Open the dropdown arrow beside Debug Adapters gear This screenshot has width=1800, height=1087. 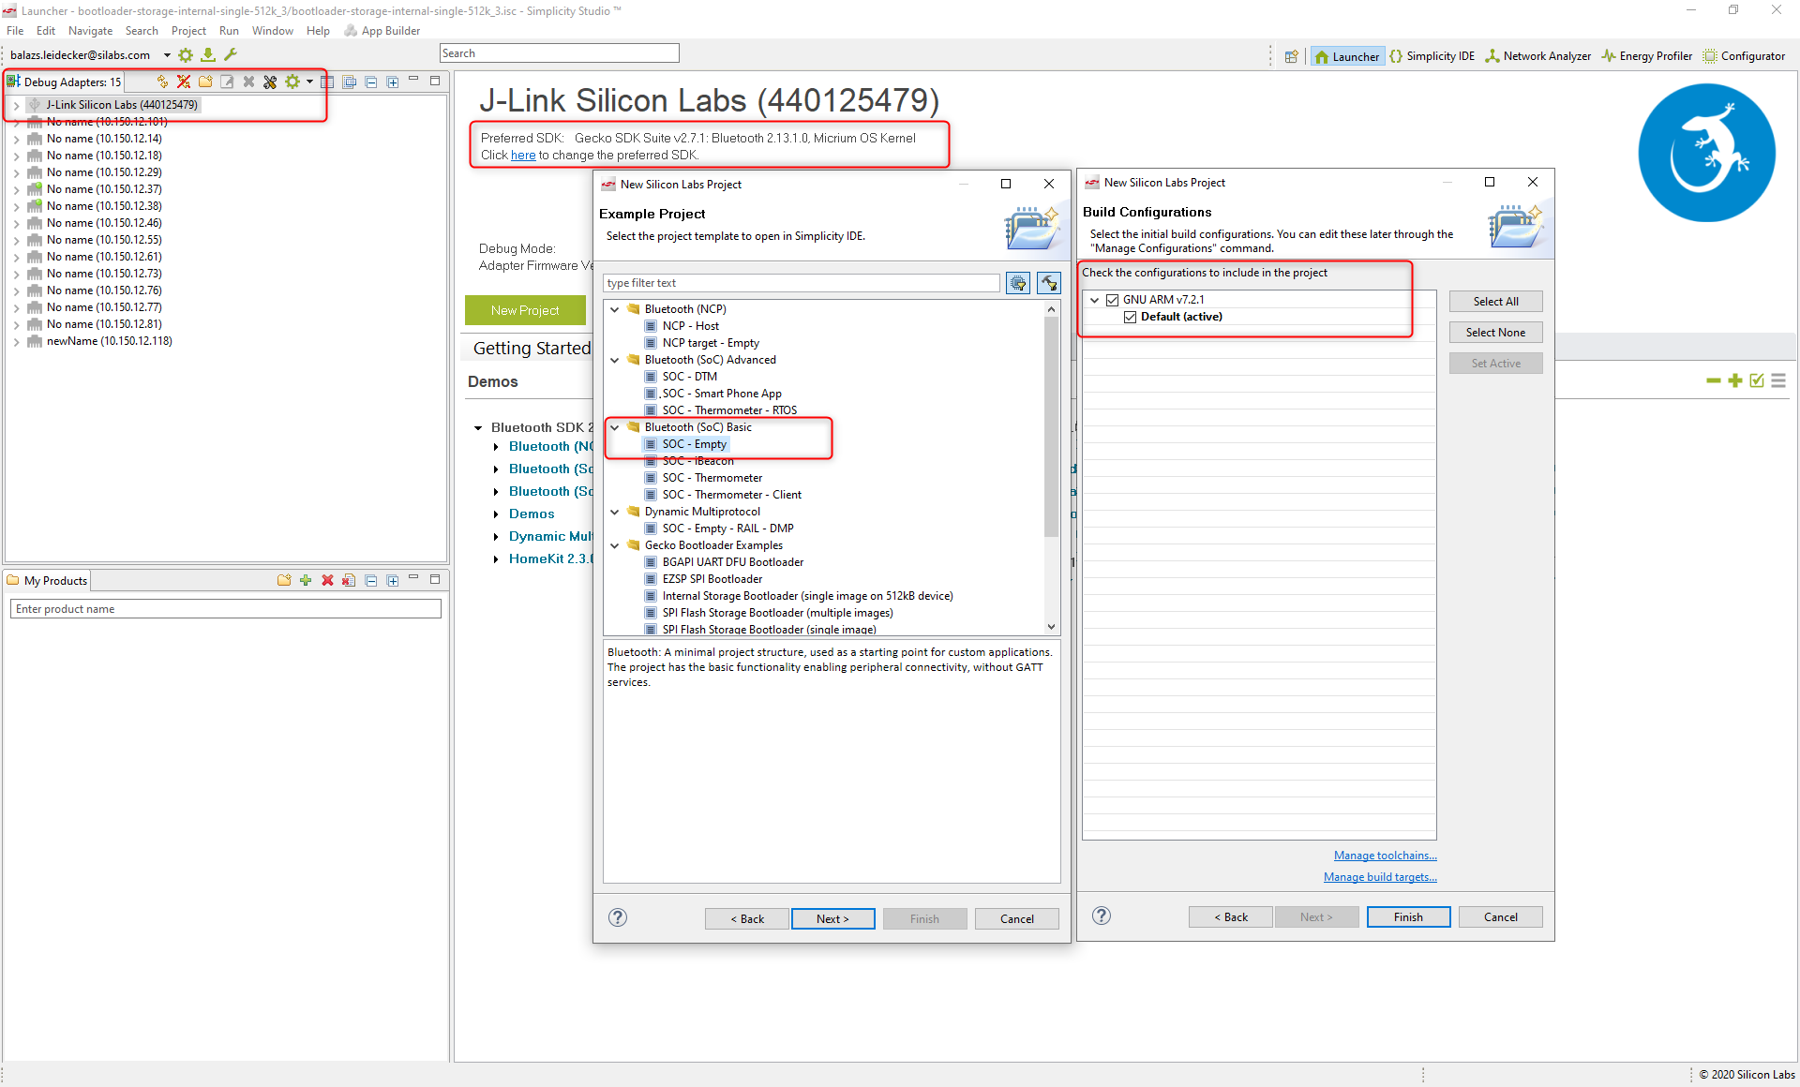(x=309, y=82)
